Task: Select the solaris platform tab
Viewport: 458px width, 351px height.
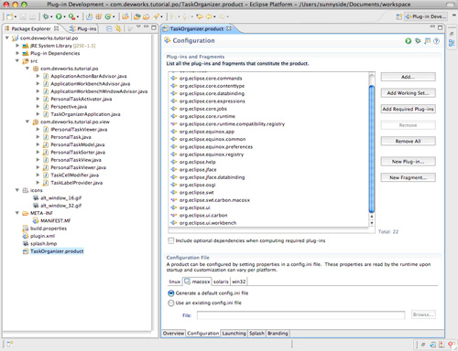Action: (221, 282)
